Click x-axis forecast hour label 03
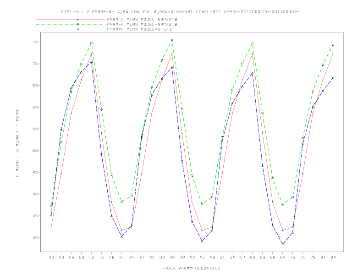 [x=61, y=257]
